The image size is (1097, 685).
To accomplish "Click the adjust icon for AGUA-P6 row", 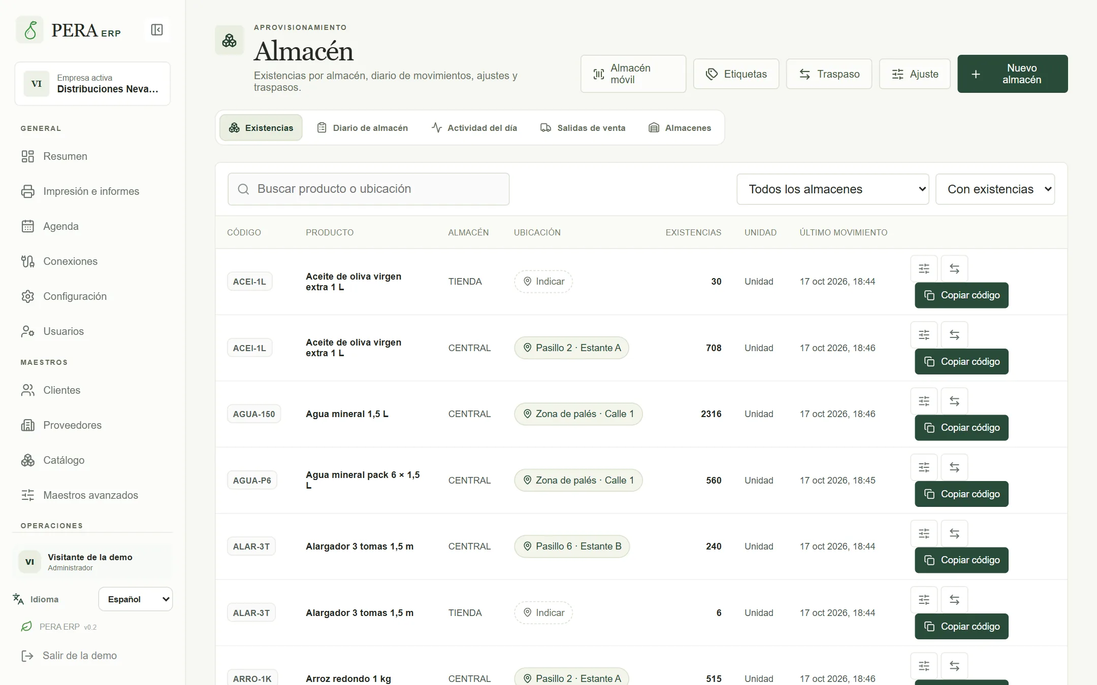I will click(x=924, y=467).
